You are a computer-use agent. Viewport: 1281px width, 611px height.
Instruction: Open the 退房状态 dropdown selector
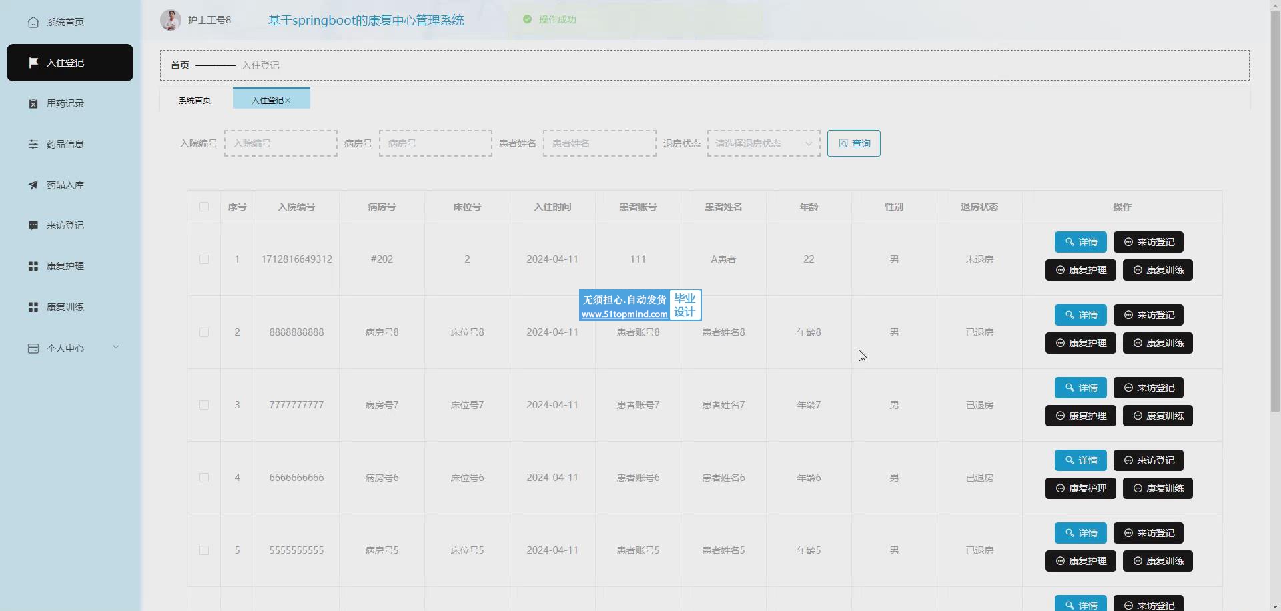point(764,143)
